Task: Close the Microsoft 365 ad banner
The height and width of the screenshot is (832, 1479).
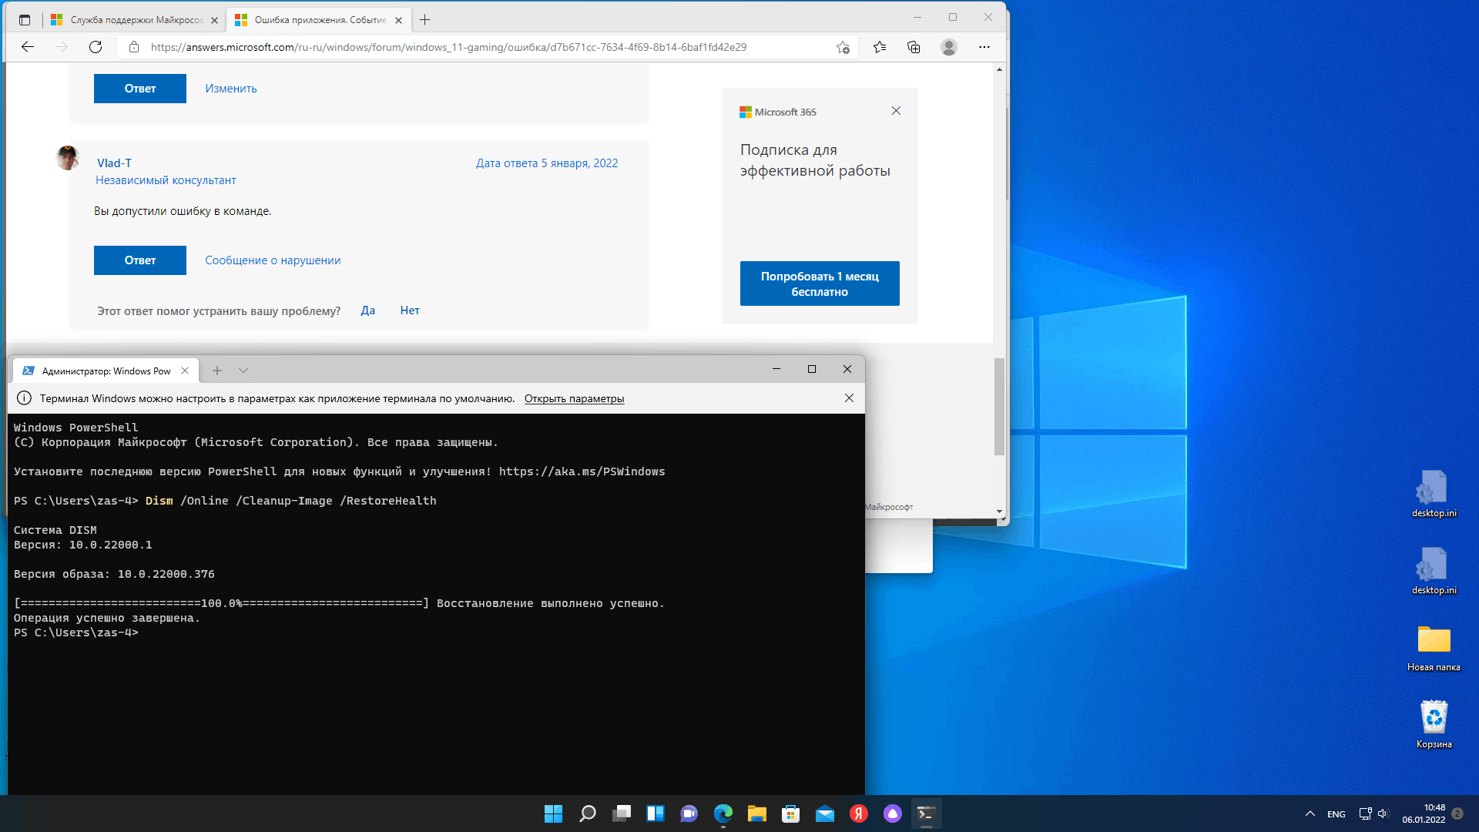Action: tap(896, 111)
